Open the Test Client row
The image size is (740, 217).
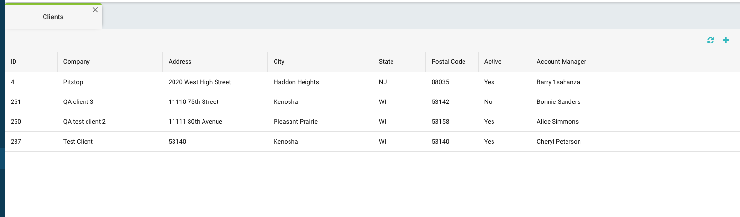pos(372,142)
